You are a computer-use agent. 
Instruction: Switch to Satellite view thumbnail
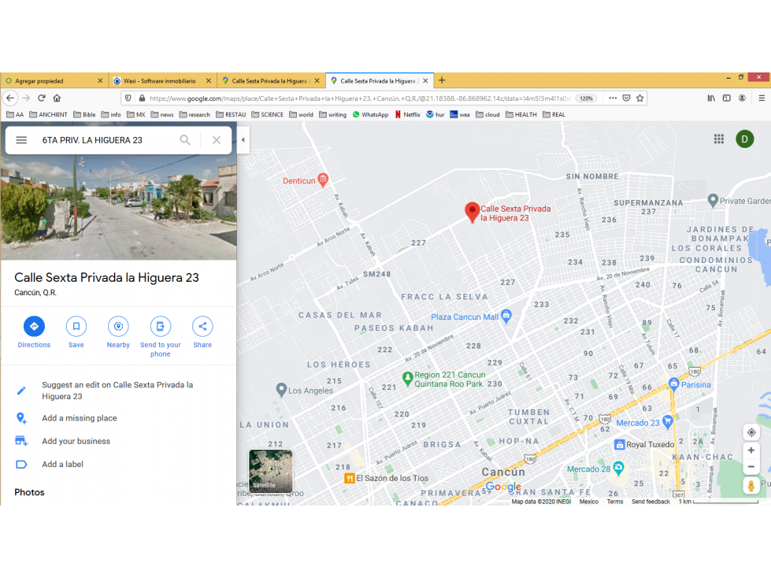click(x=270, y=471)
